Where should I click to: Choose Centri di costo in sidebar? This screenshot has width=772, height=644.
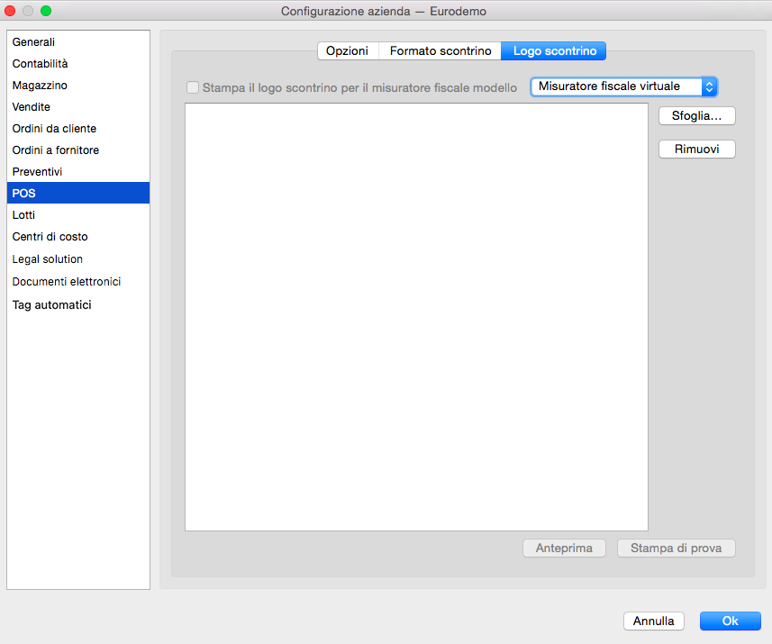click(x=50, y=237)
